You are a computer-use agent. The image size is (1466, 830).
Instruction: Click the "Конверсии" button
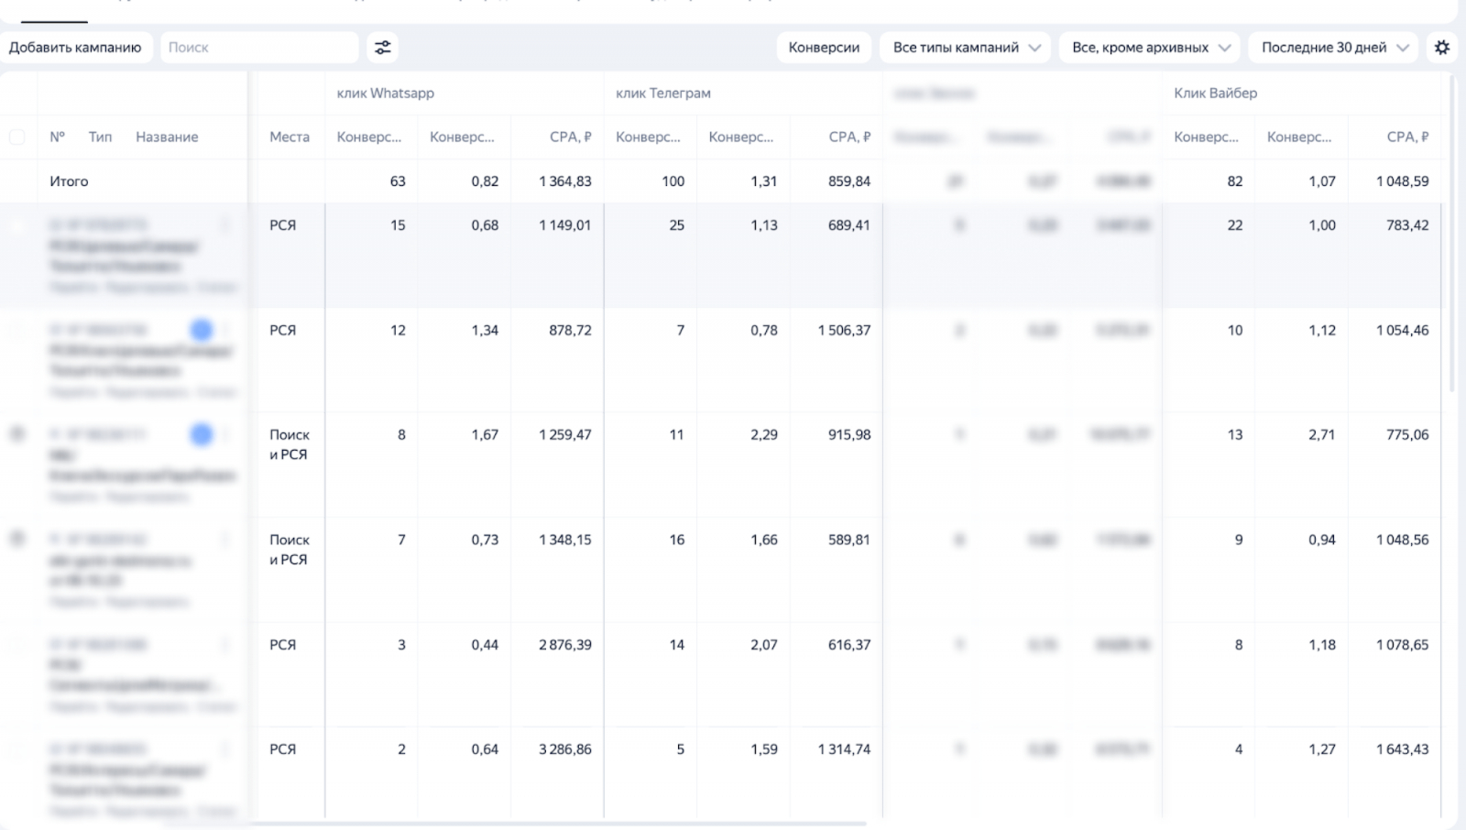tap(824, 48)
